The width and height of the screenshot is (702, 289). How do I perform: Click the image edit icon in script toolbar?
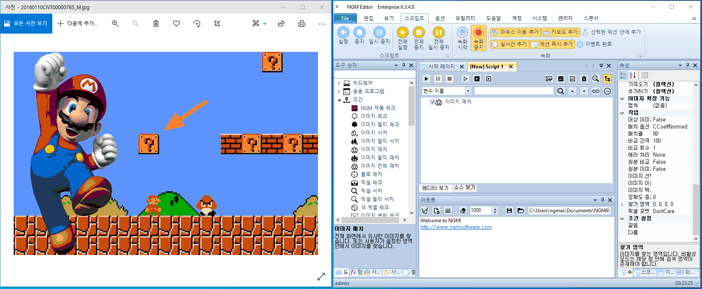[549, 79]
